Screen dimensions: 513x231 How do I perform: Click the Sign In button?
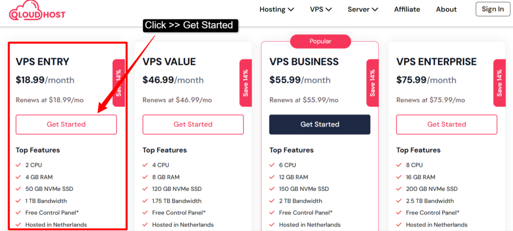coord(493,9)
